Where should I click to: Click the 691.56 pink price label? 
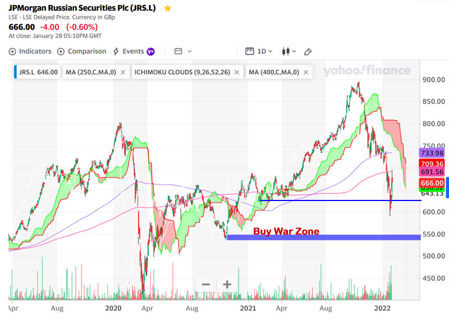tap(432, 172)
